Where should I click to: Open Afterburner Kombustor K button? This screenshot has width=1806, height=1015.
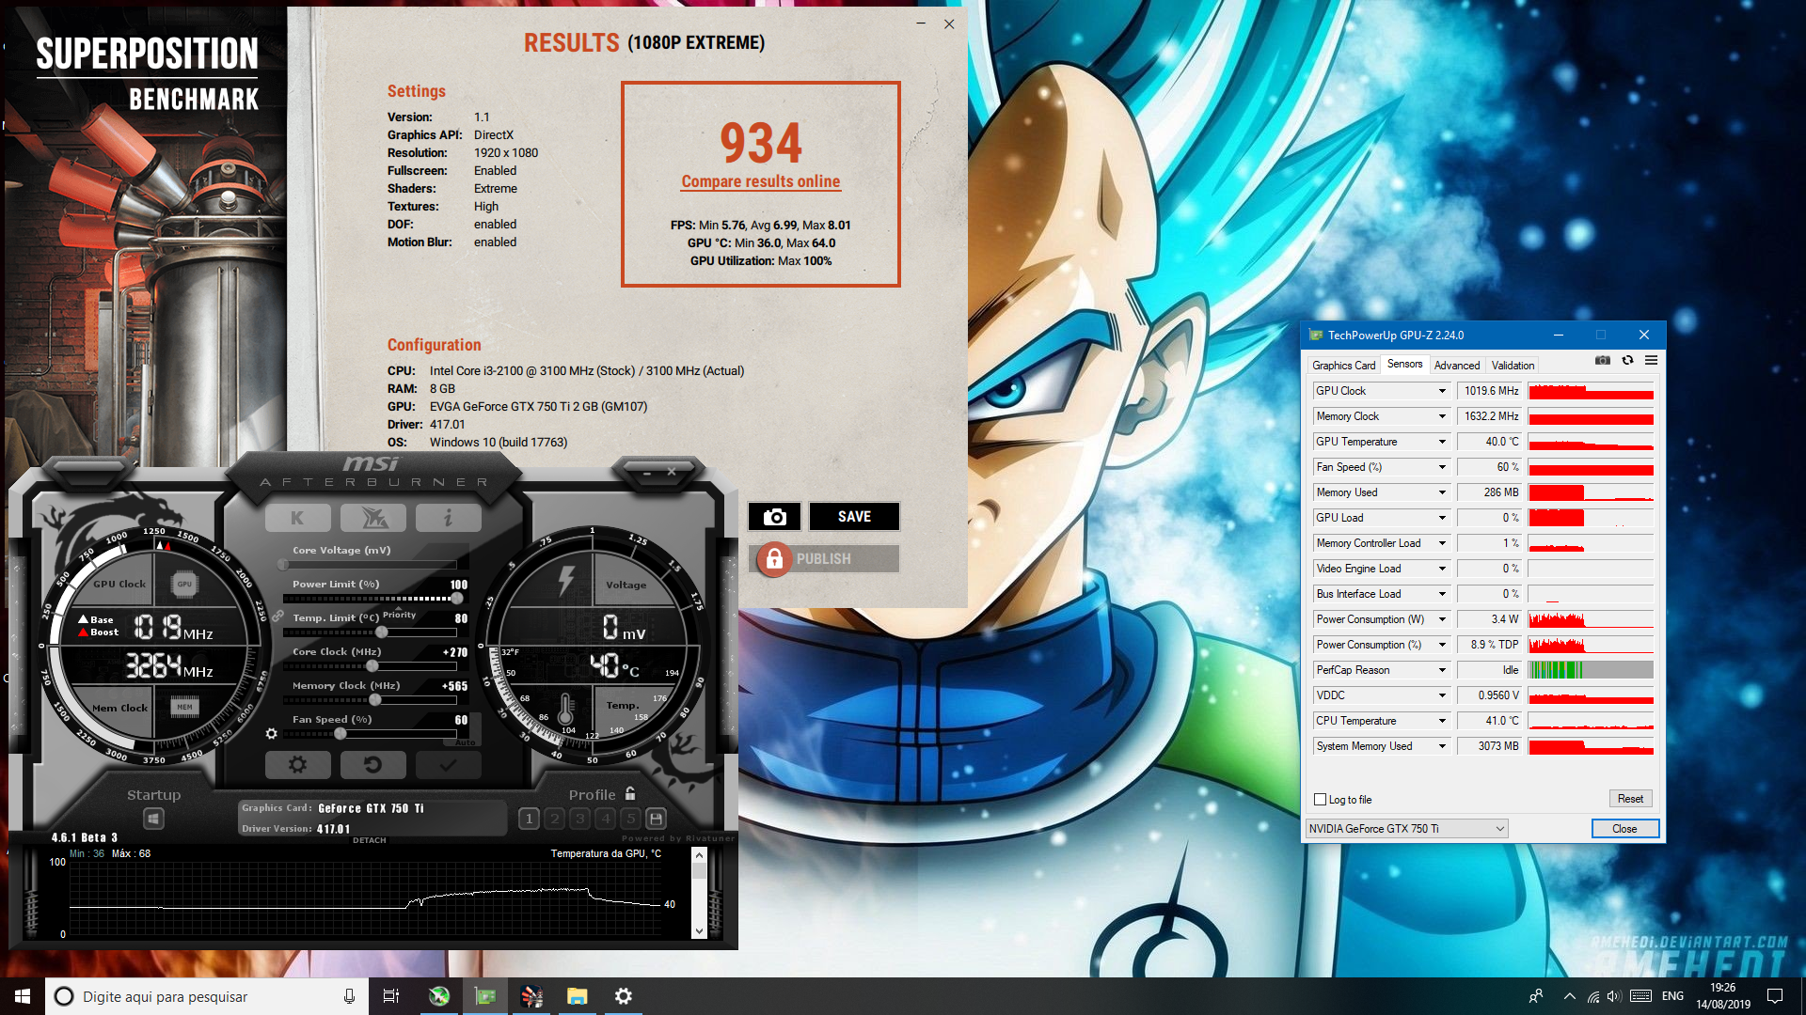coord(297,518)
